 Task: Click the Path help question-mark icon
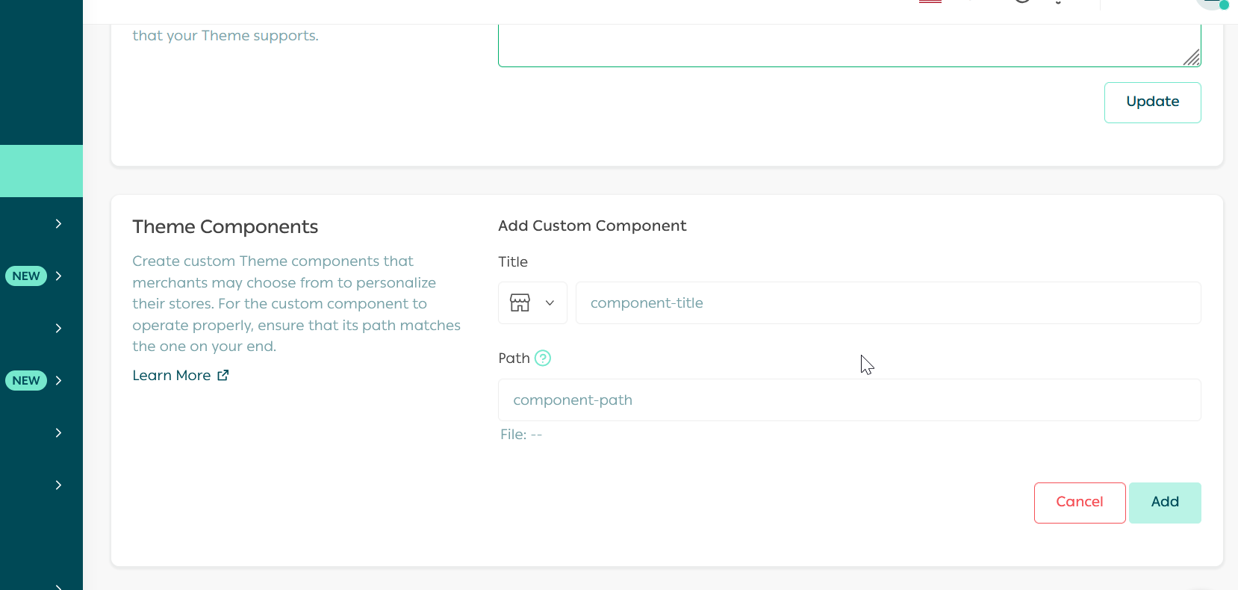point(543,358)
